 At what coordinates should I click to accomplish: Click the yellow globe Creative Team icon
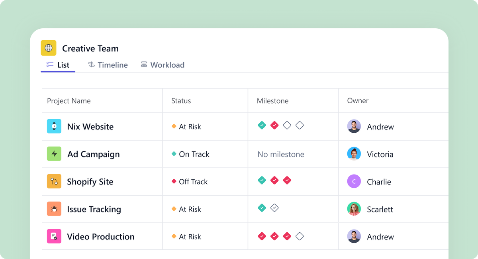(49, 48)
